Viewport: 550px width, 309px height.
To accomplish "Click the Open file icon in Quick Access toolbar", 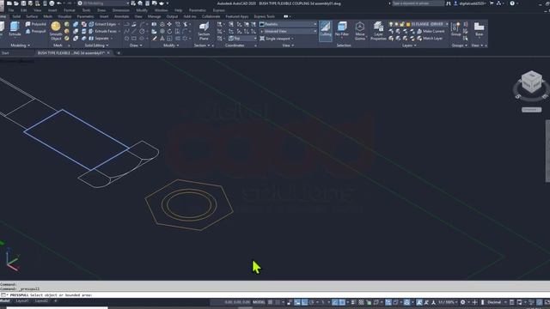I will click(16, 3).
